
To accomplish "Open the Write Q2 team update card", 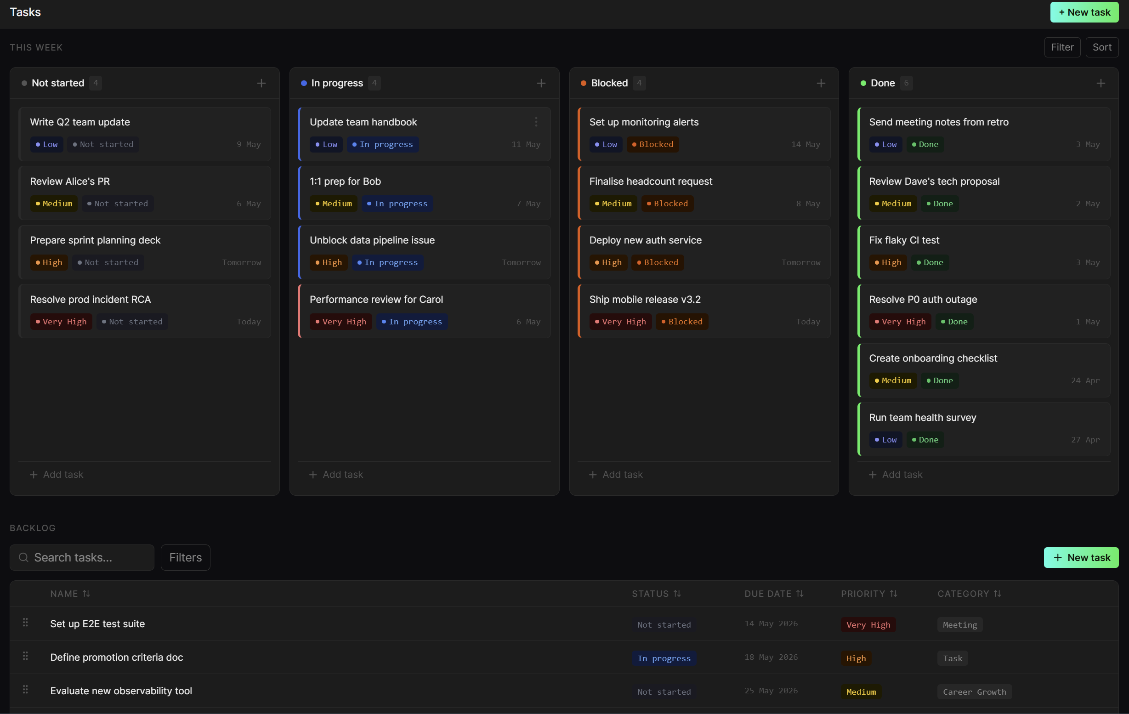I will pyautogui.click(x=145, y=134).
